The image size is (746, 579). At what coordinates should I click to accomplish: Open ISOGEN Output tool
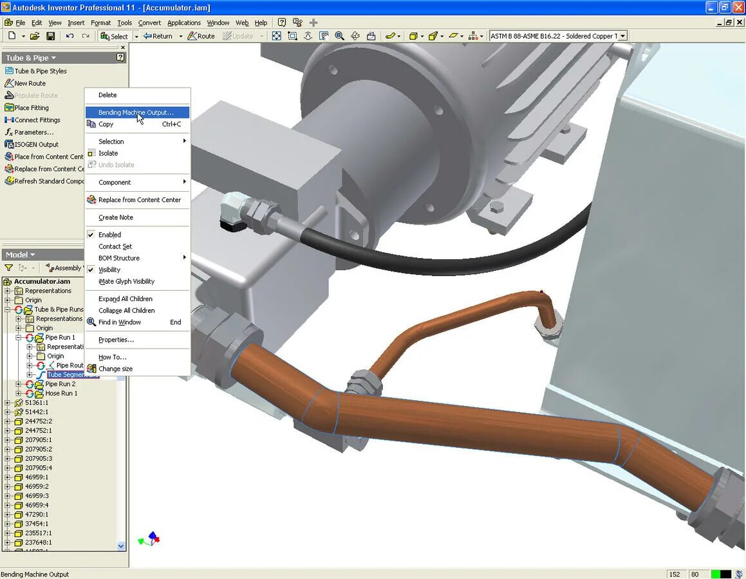32,144
